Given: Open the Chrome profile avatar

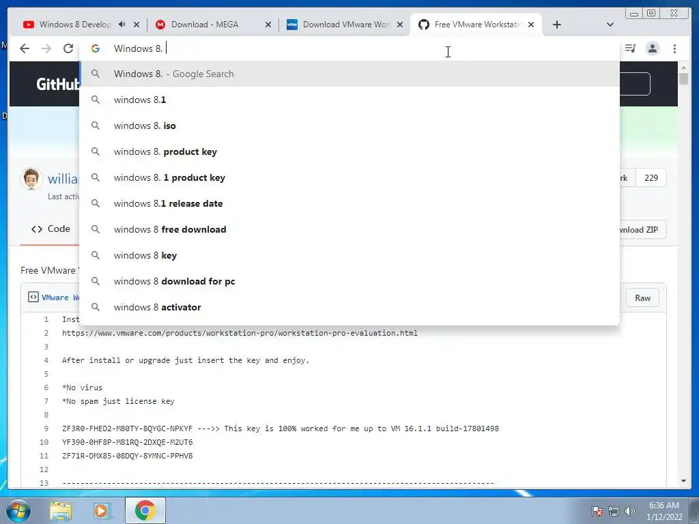Looking at the screenshot, I should [x=652, y=48].
